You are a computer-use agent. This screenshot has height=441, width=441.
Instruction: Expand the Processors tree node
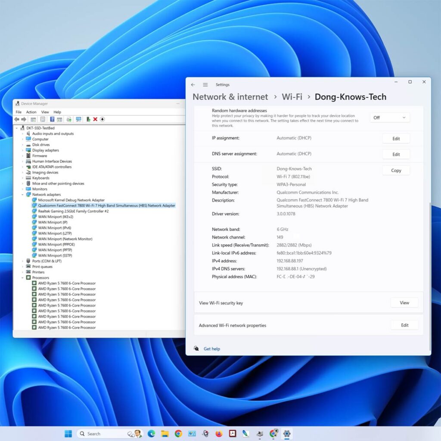point(23,277)
